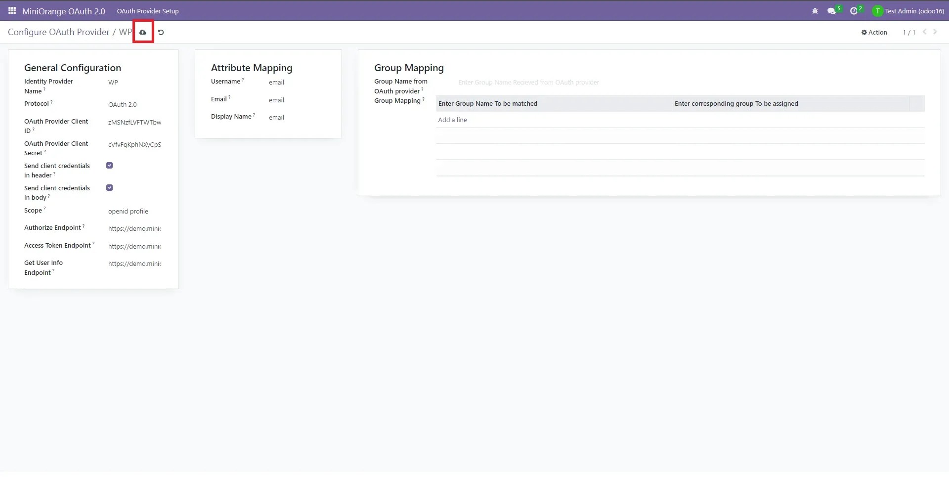Open the Action dropdown menu
This screenshot has height=477, width=949.
click(874, 32)
